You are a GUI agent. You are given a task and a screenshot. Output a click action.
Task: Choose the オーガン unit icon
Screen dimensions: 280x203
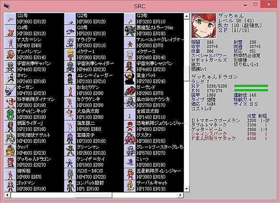point(10,91)
